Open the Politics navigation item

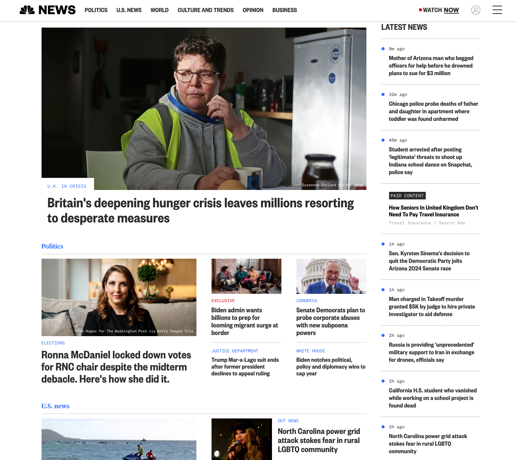click(96, 10)
